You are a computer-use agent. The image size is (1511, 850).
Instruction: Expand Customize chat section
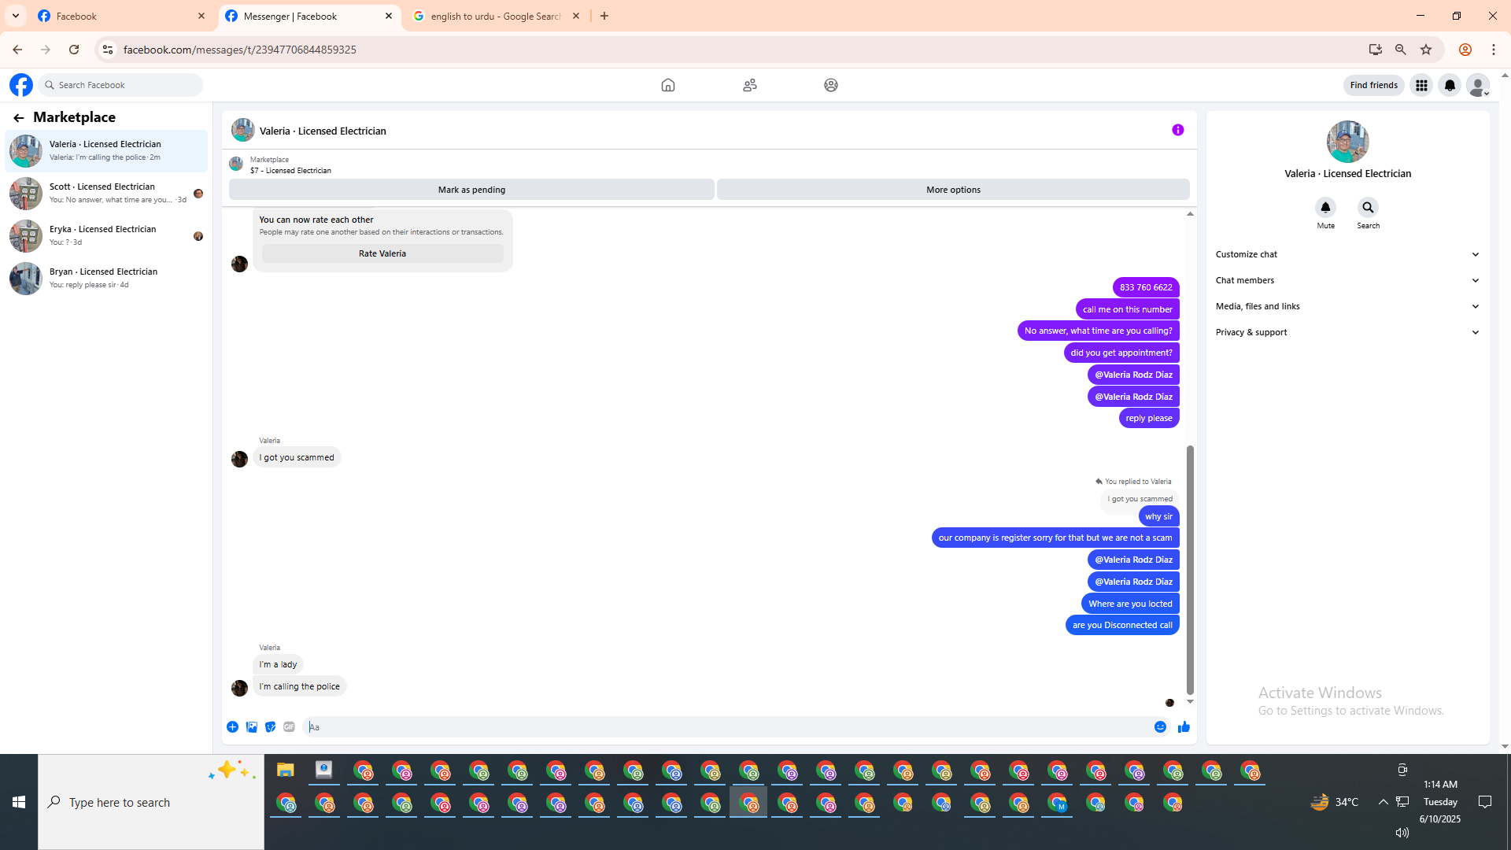coord(1347,254)
